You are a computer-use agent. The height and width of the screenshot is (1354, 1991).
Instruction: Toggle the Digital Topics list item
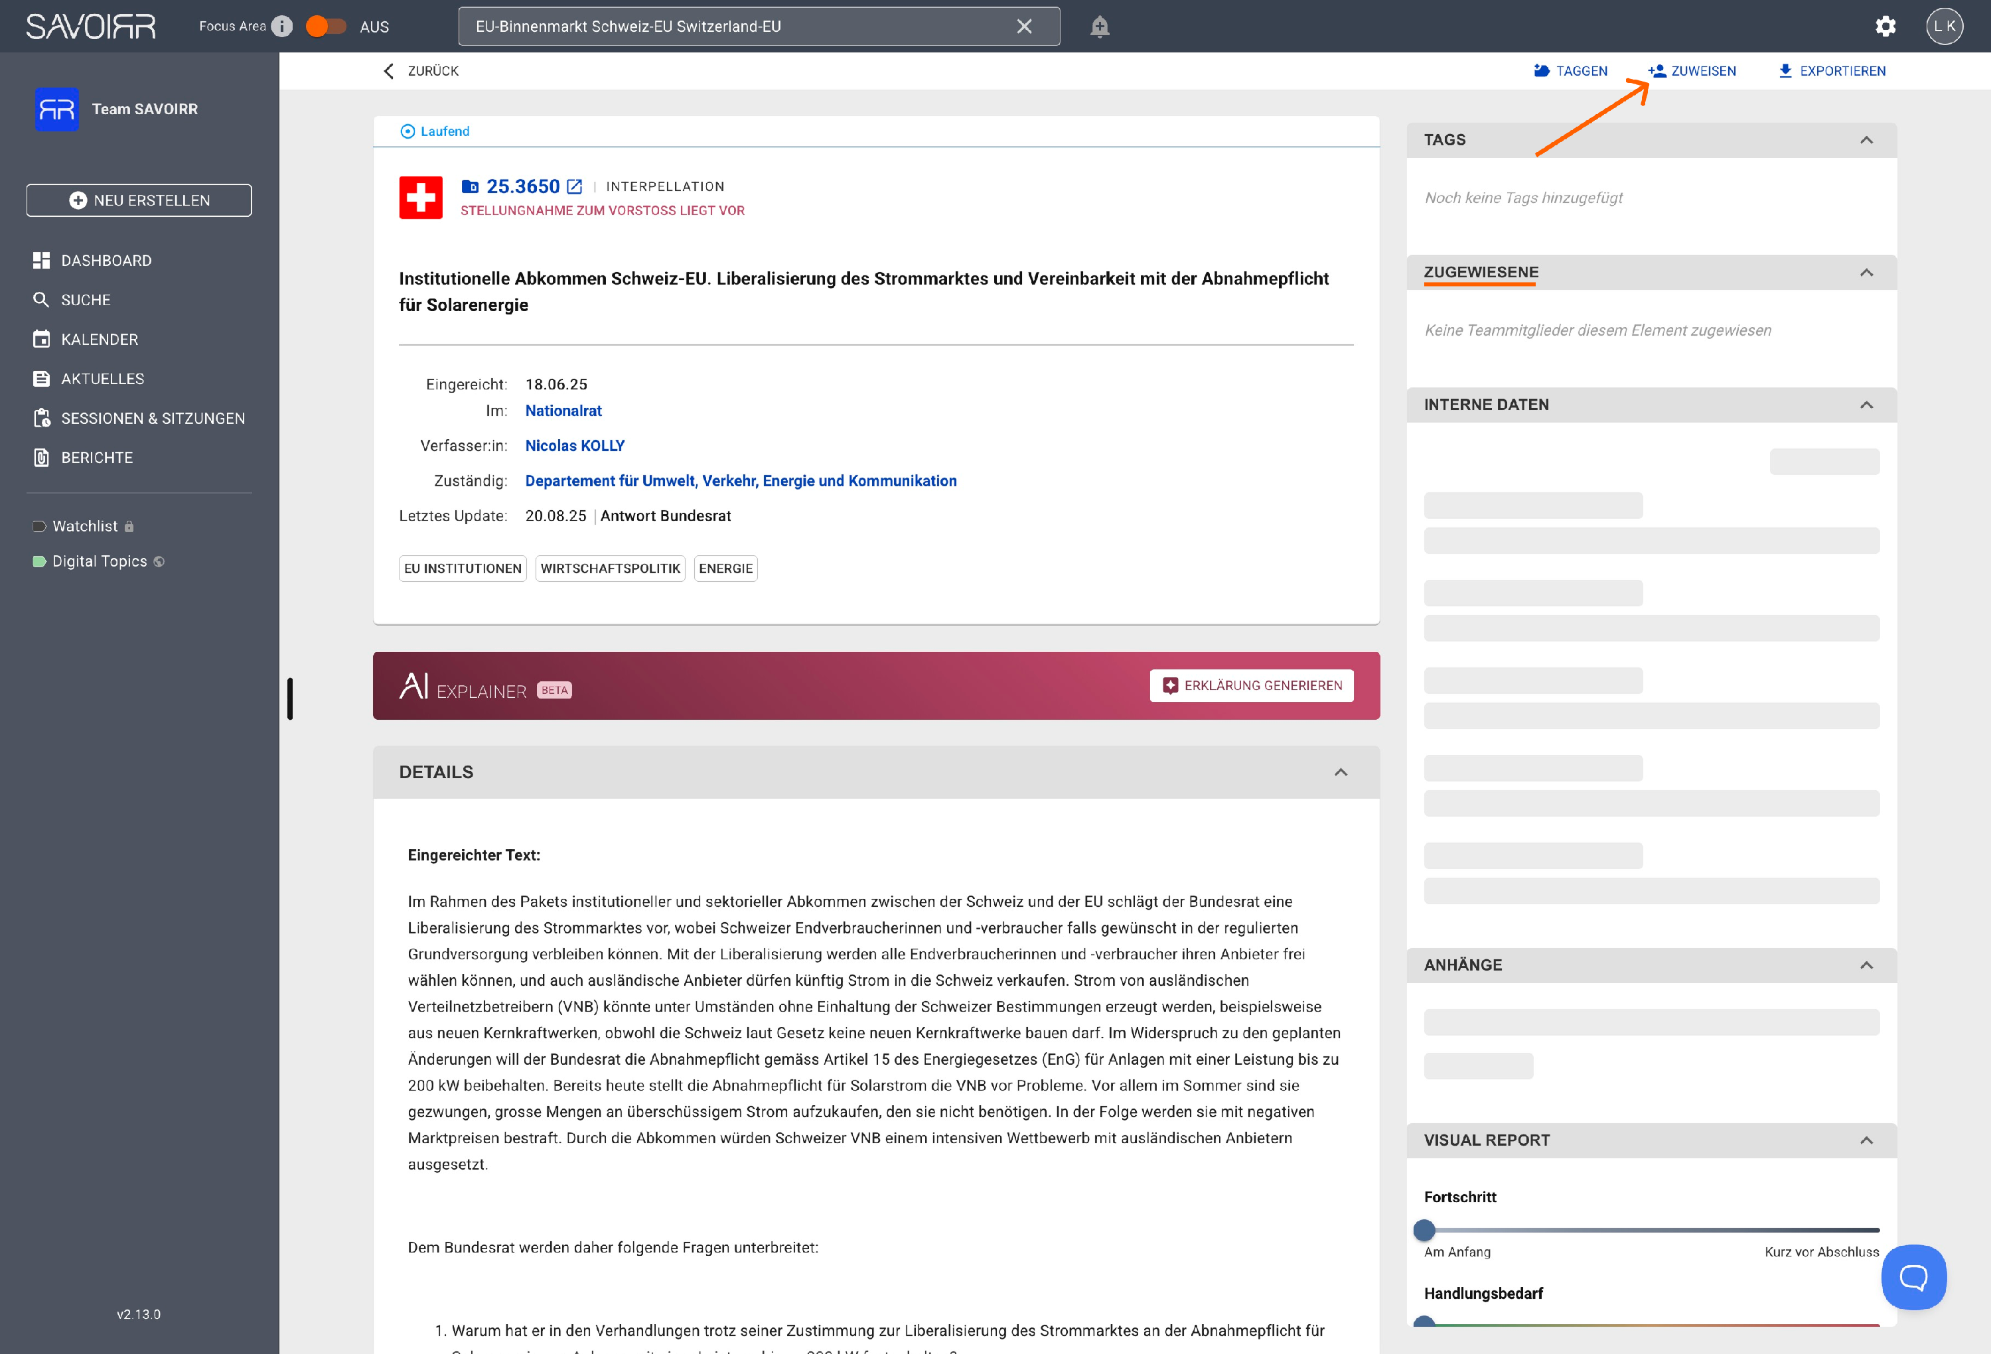100,561
